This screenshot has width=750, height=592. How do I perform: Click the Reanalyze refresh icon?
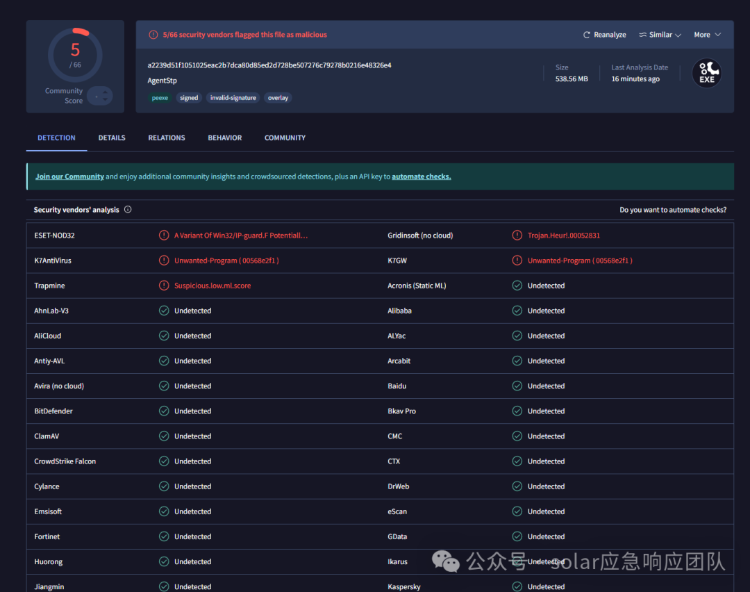[x=586, y=35]
